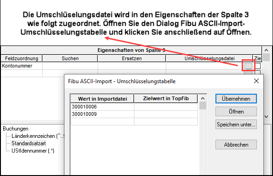Select the UStIdennummer (.*) tree item

(x=33, y=151)
